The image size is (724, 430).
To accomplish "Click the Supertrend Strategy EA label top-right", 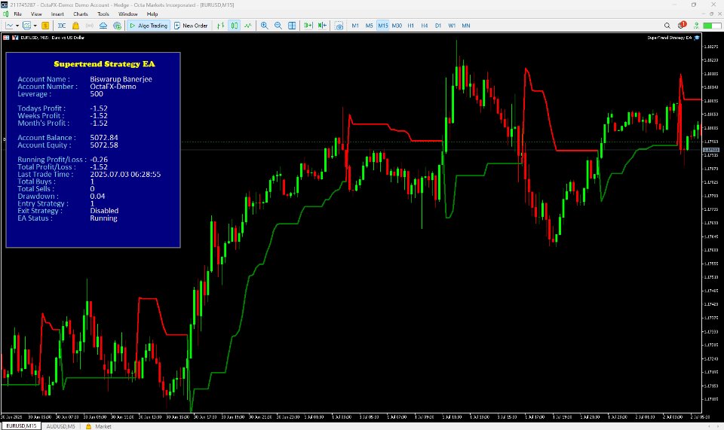I will point(669,38).
